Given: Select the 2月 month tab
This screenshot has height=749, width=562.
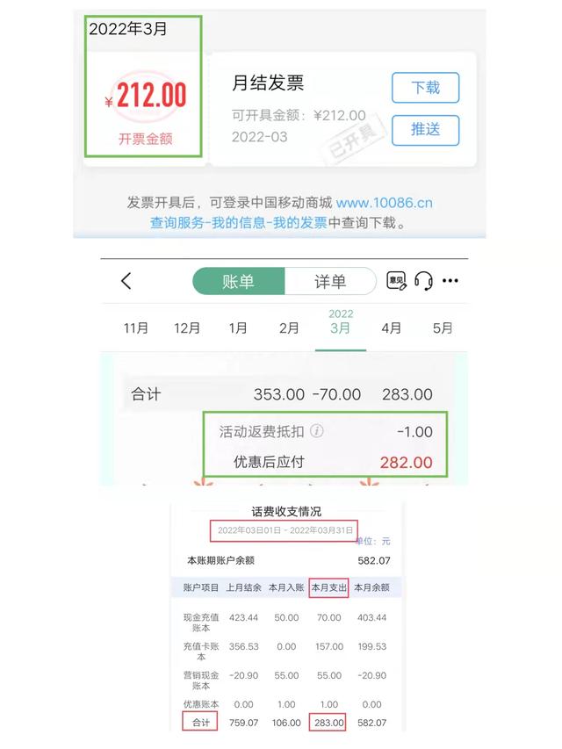Looking at the screenshot, I should click(289, 328).
